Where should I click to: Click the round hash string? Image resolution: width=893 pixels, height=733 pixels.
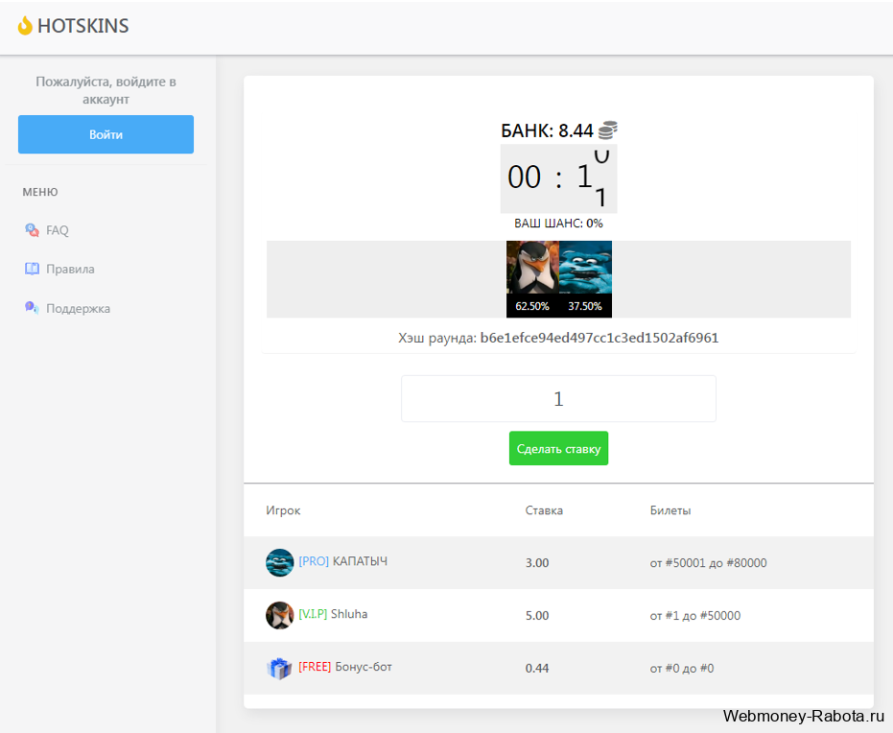599,338
